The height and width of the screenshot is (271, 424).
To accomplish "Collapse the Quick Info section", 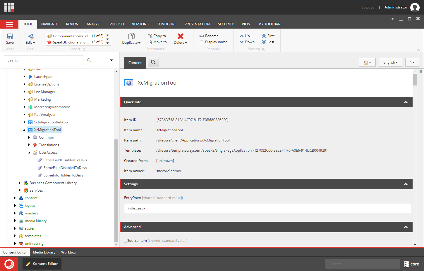I will pyautogui.click(x=406, y=102).
